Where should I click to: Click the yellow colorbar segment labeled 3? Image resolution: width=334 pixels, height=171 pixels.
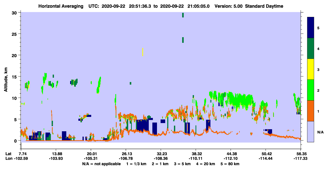[x=311, y=69]
